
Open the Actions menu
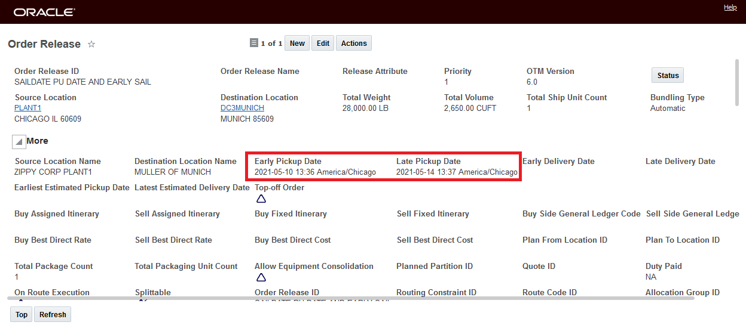pos(354,44)
